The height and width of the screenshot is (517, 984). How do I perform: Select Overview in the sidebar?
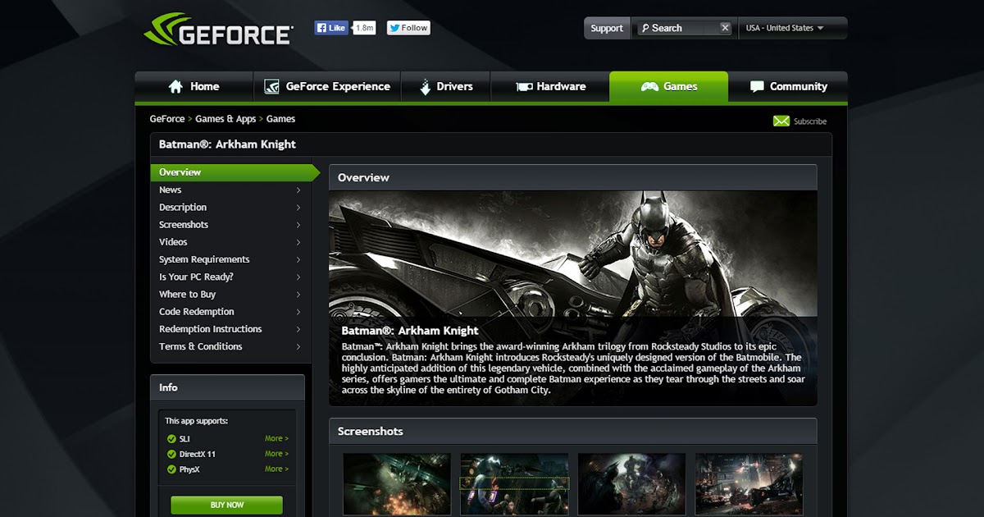tap(234, 172)
